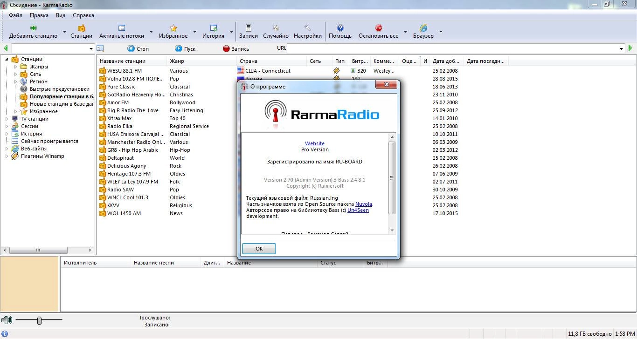Viewport: 637px width, 339px height.
Task: Open Активные потоки toolbar icon
Action: tap(122, 28)
